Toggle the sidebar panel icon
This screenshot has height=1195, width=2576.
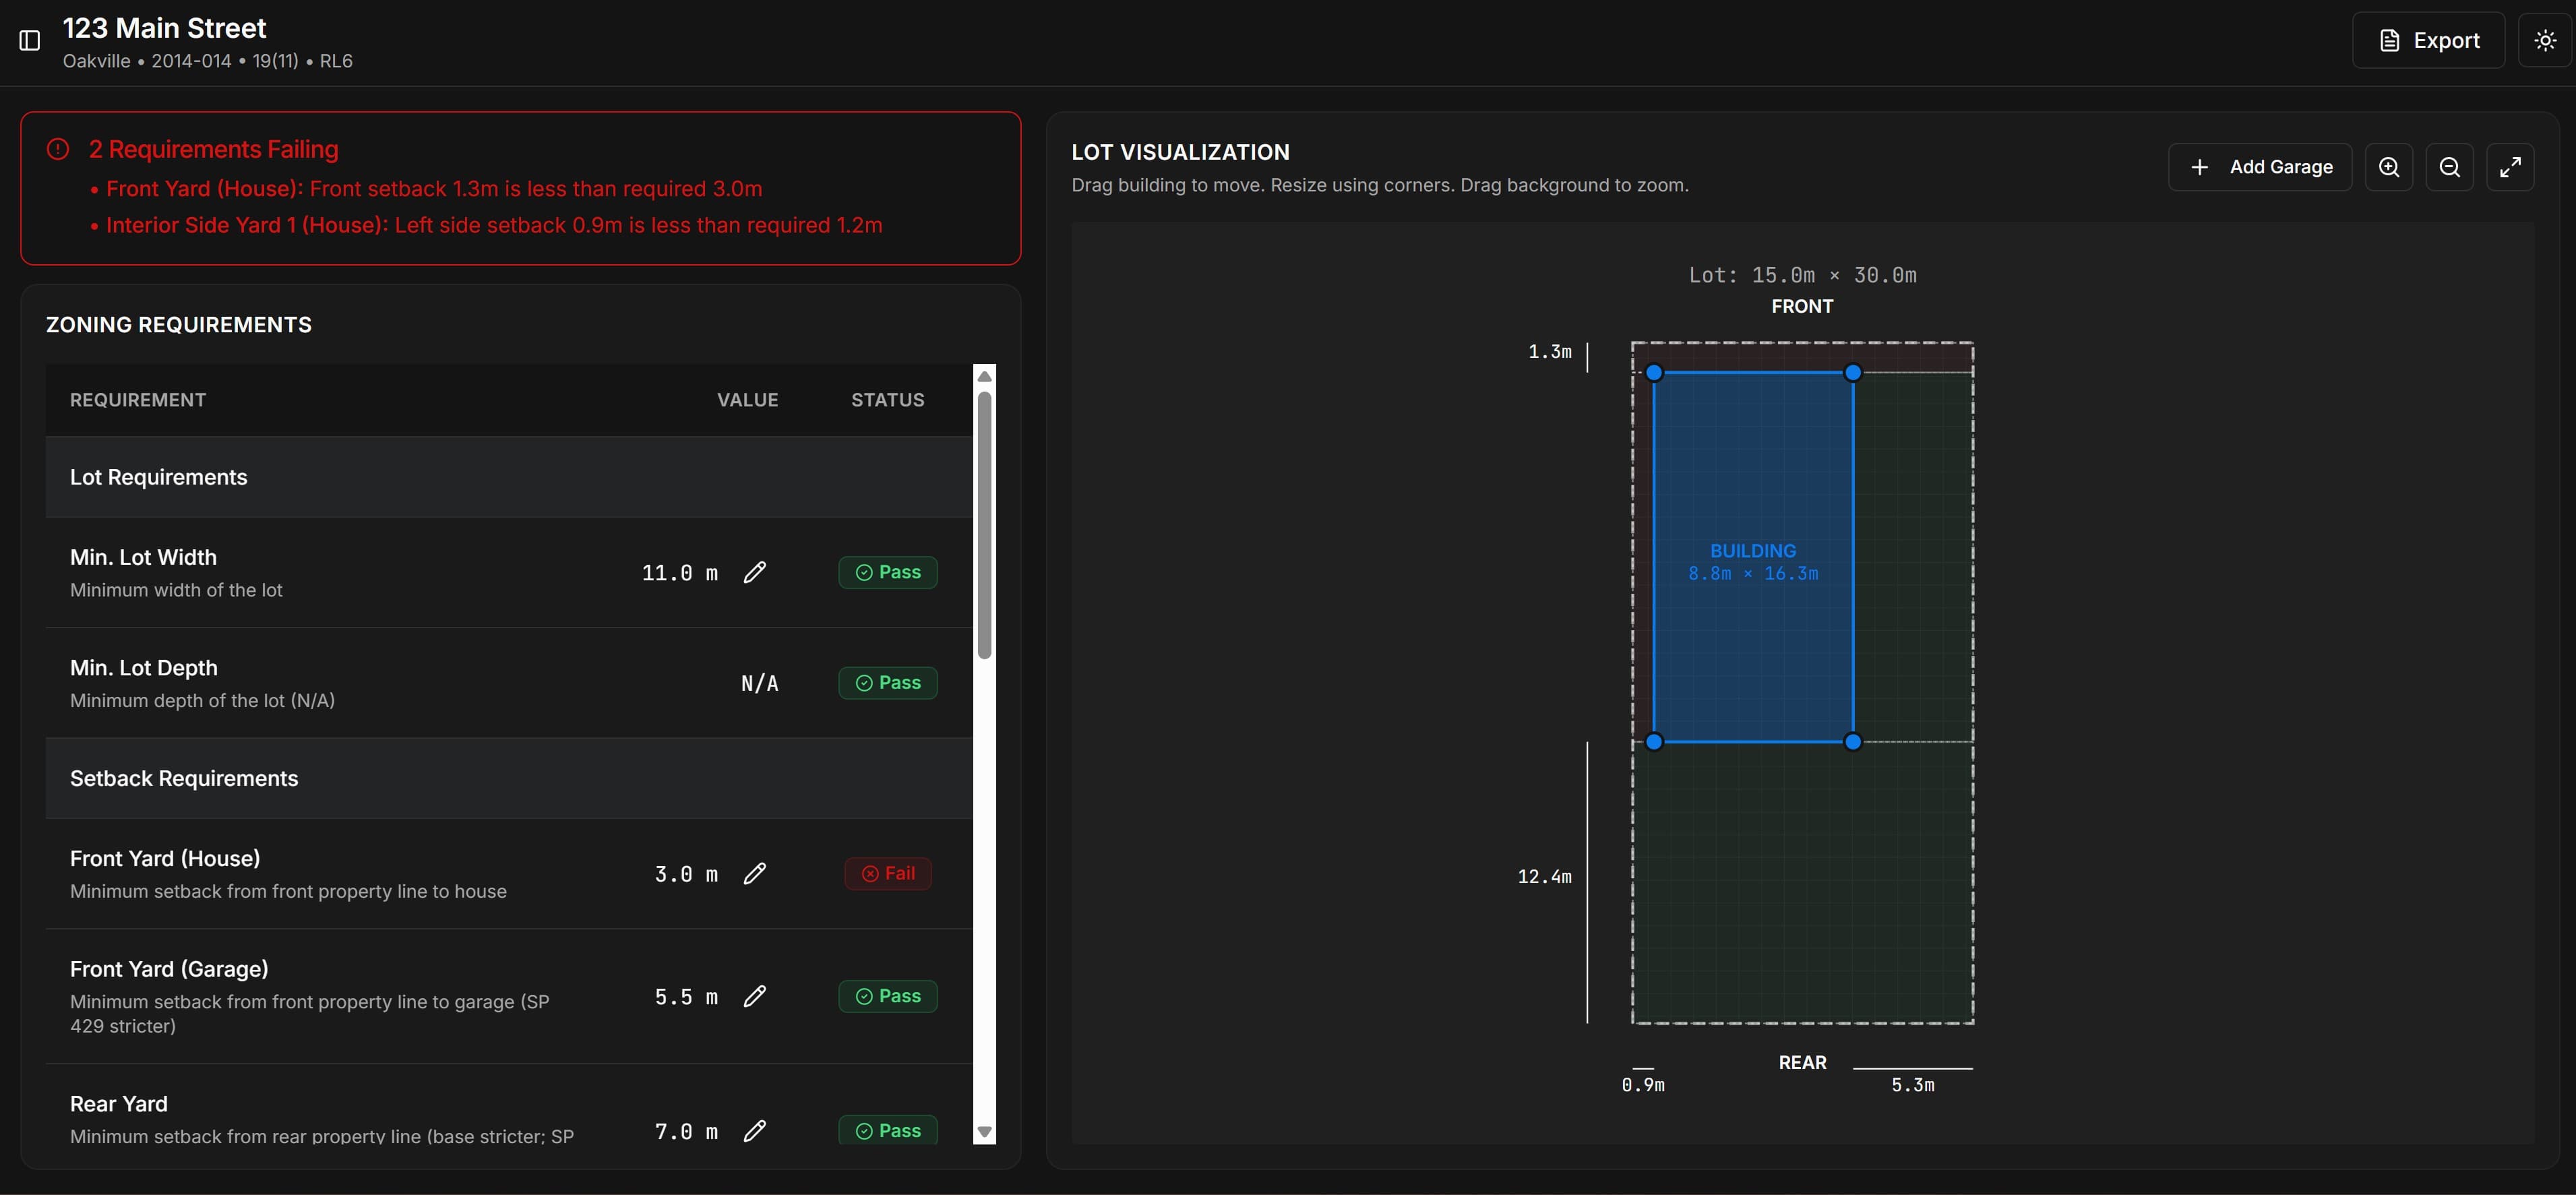tap(29, 40)
